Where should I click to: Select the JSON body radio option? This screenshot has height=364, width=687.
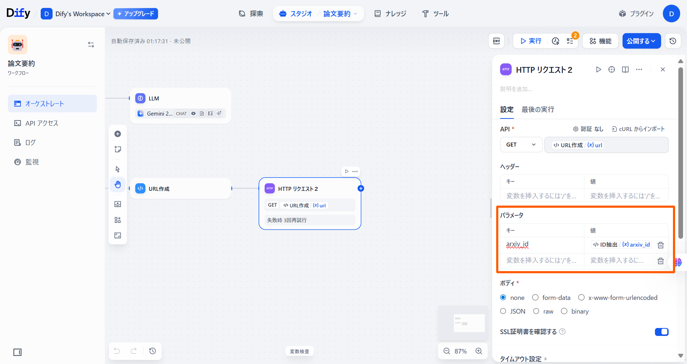(x=503, y=311)
